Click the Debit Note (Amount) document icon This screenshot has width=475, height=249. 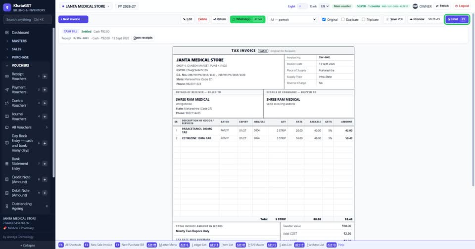pos(6,193)
